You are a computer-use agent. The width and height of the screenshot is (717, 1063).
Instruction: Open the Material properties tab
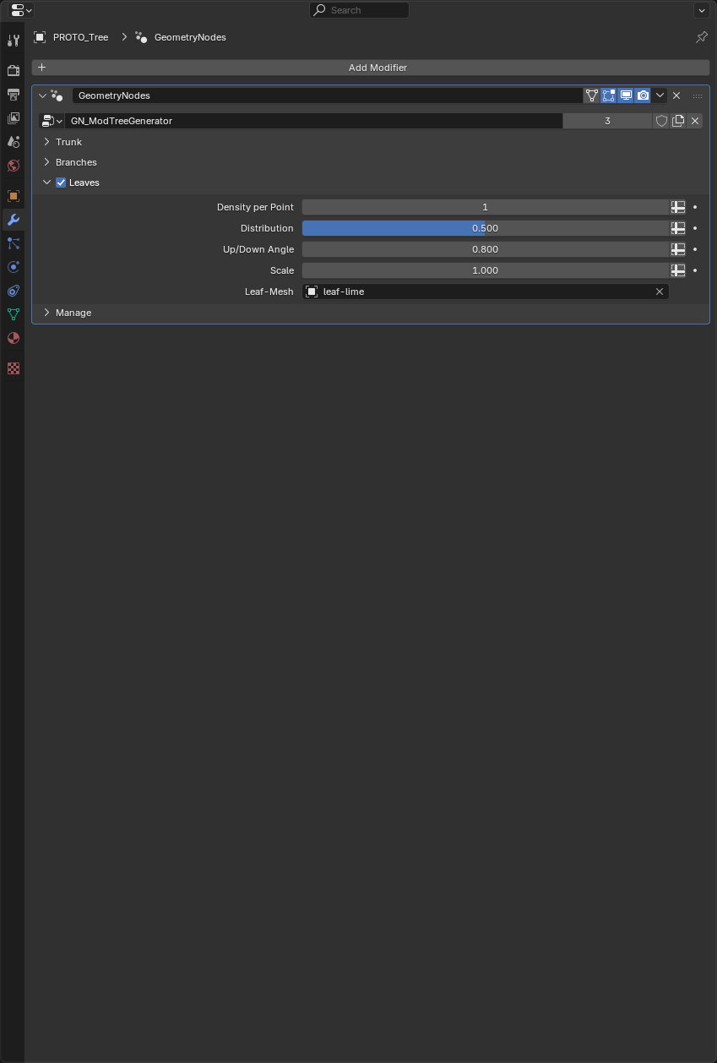[13, 338]
